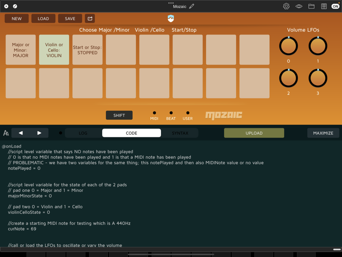Click the export share icon
Viewport: 342px width, 257px height.
pos(90,19)
